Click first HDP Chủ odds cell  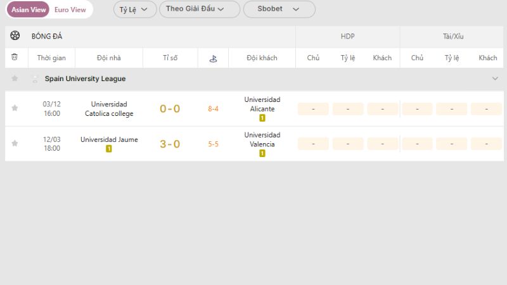(x=313, y=109)
